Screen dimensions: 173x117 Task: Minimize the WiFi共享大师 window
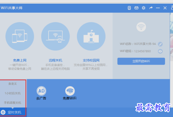click(158, 8)
